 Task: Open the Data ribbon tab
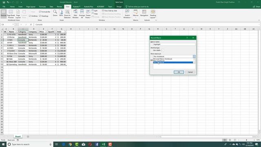click(51, 7)
